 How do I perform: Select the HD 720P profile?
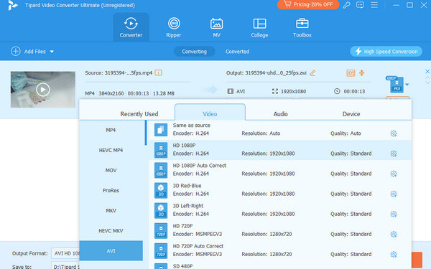point(280,230)
